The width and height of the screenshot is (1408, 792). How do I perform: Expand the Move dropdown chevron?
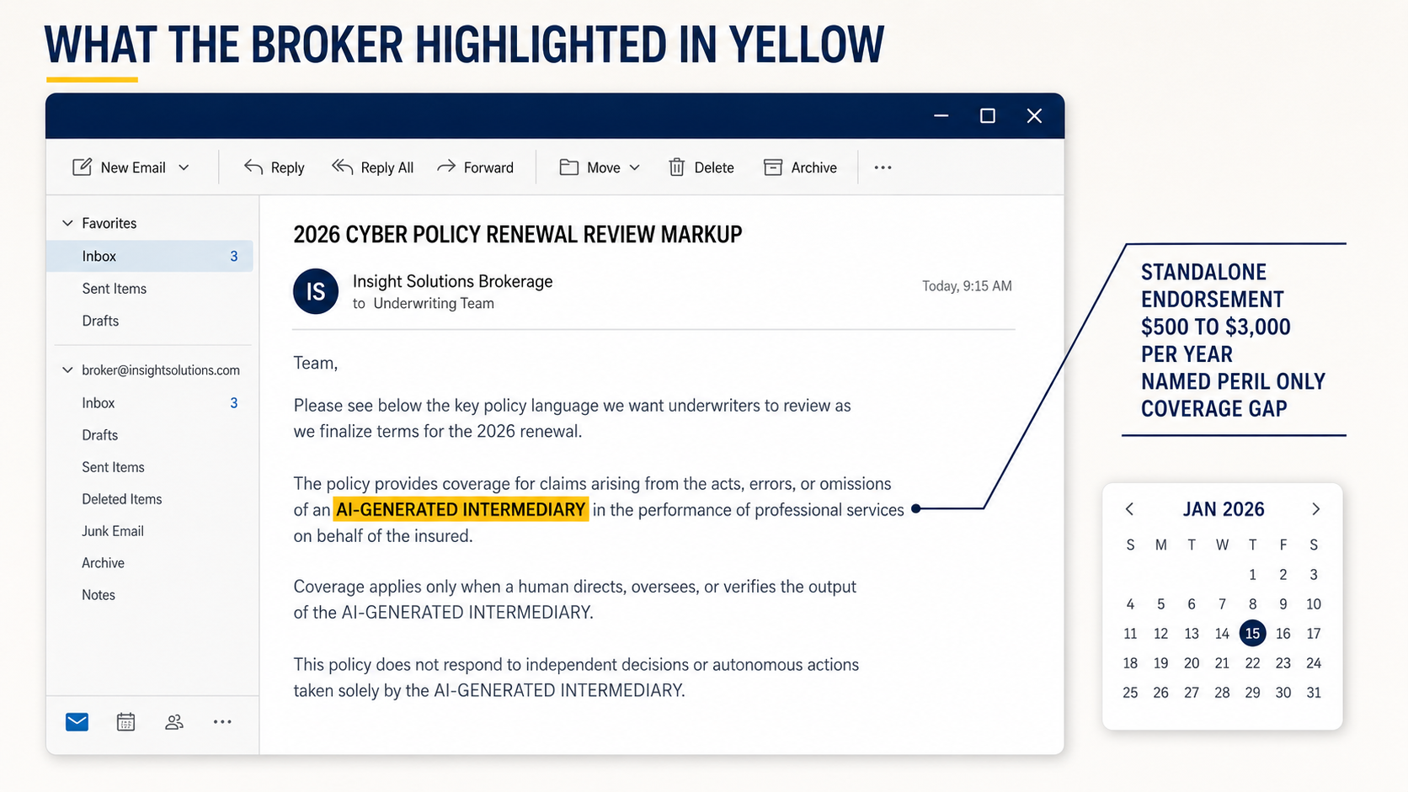(635, 167)
